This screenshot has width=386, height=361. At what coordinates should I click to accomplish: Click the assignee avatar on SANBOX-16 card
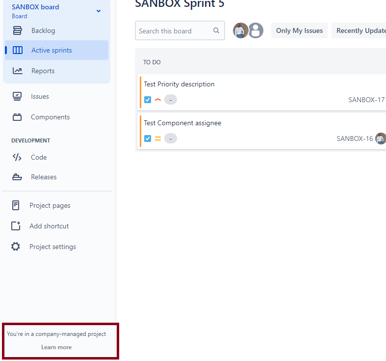[x=381, y=139]
